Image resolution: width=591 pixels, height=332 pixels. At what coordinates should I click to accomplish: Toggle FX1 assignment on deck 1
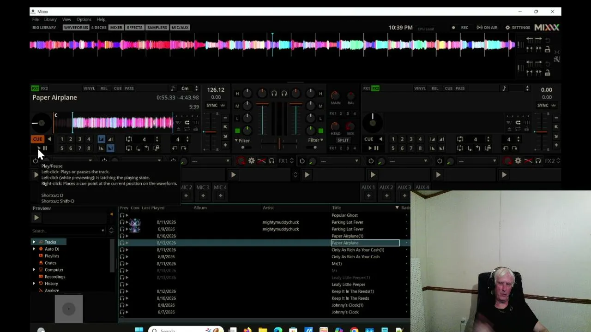35,89
